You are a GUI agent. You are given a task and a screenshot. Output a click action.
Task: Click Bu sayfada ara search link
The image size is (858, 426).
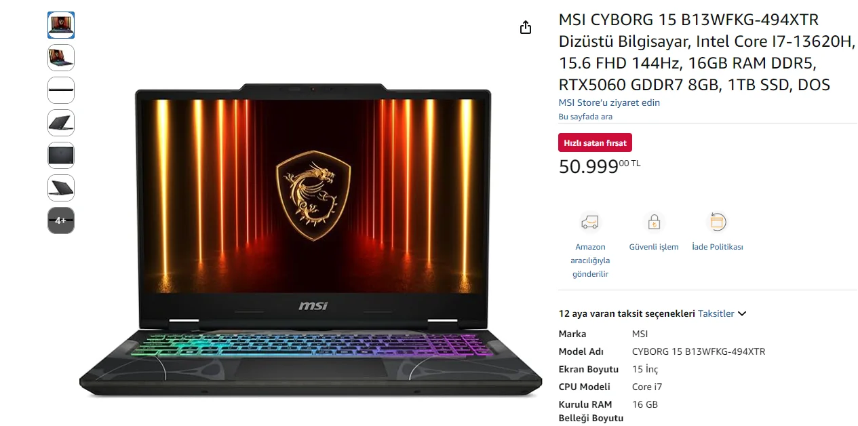pos(585,117)
